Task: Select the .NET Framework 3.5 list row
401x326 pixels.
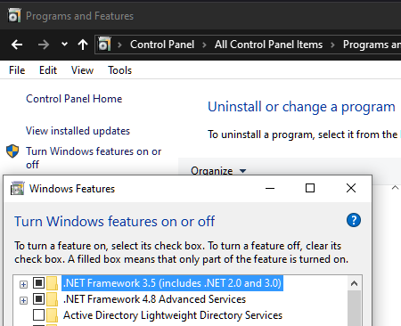Action: click(x=173, y=283)
